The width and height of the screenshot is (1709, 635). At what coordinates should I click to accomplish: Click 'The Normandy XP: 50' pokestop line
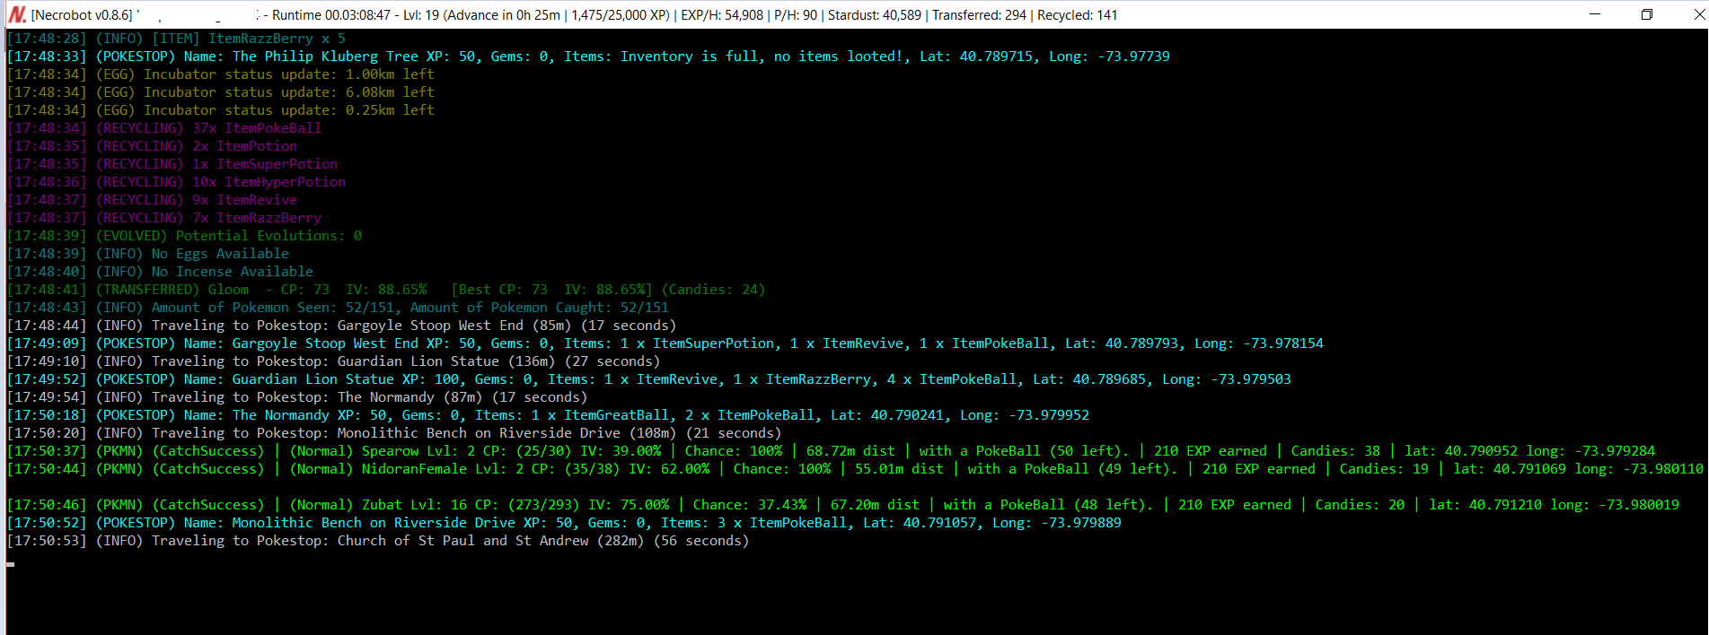(x=548, y=415)
